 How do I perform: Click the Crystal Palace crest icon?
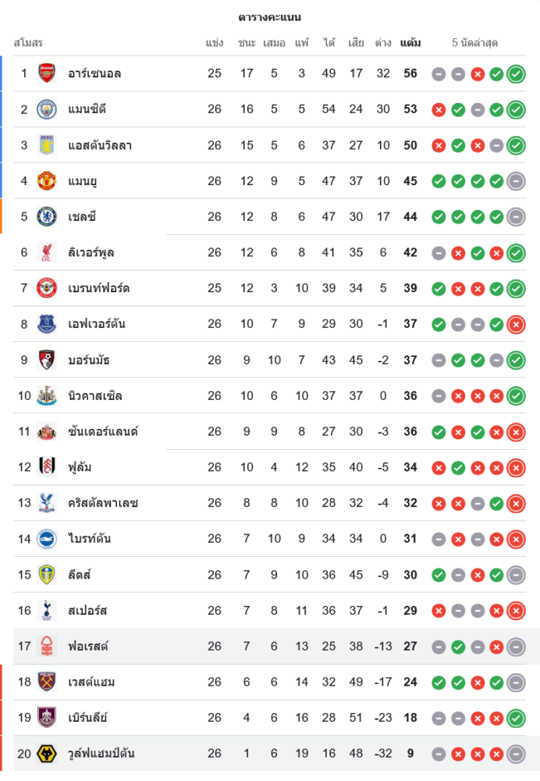click(x=48, y=503)
